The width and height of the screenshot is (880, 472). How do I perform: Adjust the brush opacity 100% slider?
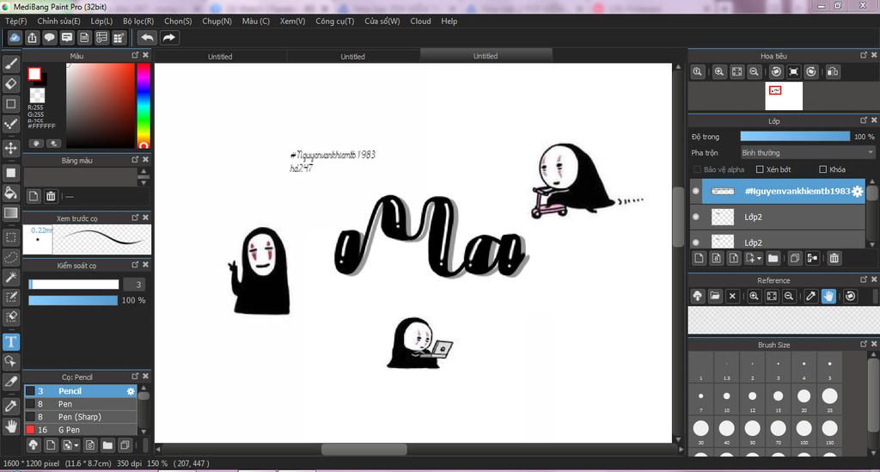(x=73, y=300)
